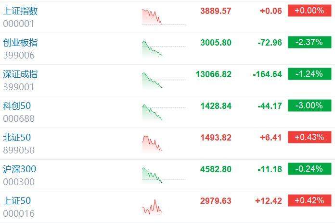335x223 pixels.
Task: Click the 上证指数 sparkline chart
Action: coord(153,16)
